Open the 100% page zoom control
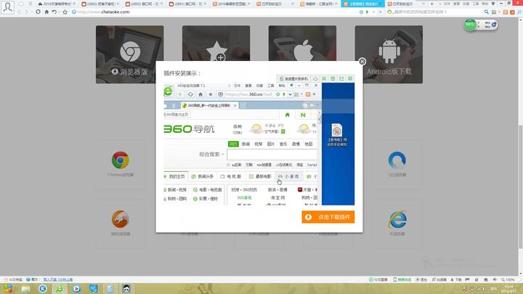Image resolution: width=523 pixels, height=294 pixels. (508, 279)
